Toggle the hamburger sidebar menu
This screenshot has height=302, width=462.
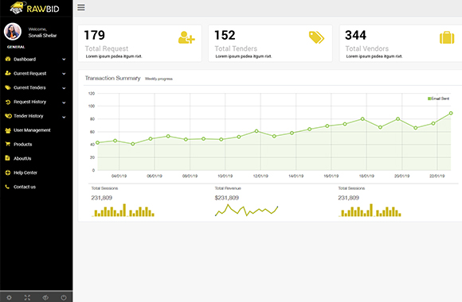coord(81,7)
